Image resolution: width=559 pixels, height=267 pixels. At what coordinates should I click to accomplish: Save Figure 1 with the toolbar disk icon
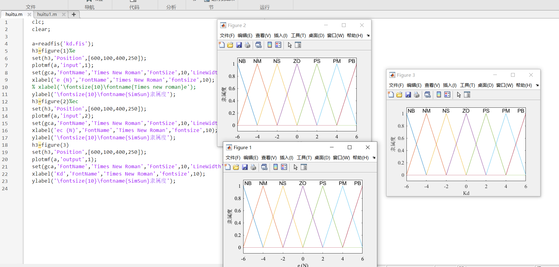245,167
